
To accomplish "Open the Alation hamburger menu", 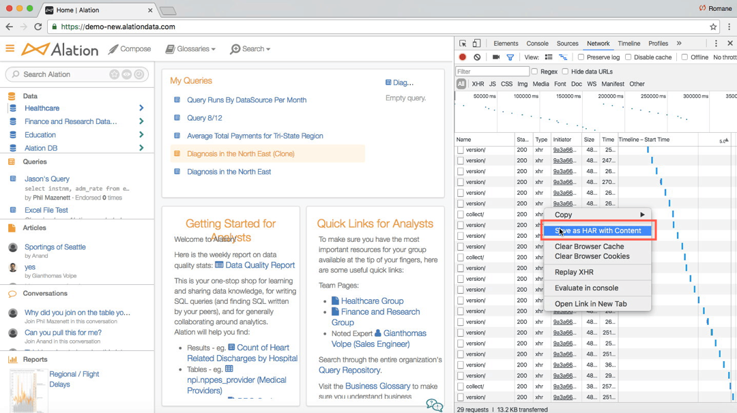I will coord(10,48).
